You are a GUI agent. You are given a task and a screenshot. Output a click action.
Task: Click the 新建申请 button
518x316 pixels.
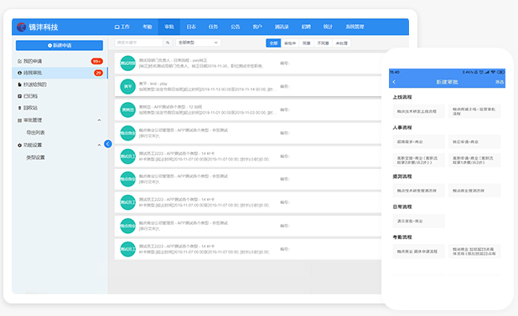click(60, 45)
